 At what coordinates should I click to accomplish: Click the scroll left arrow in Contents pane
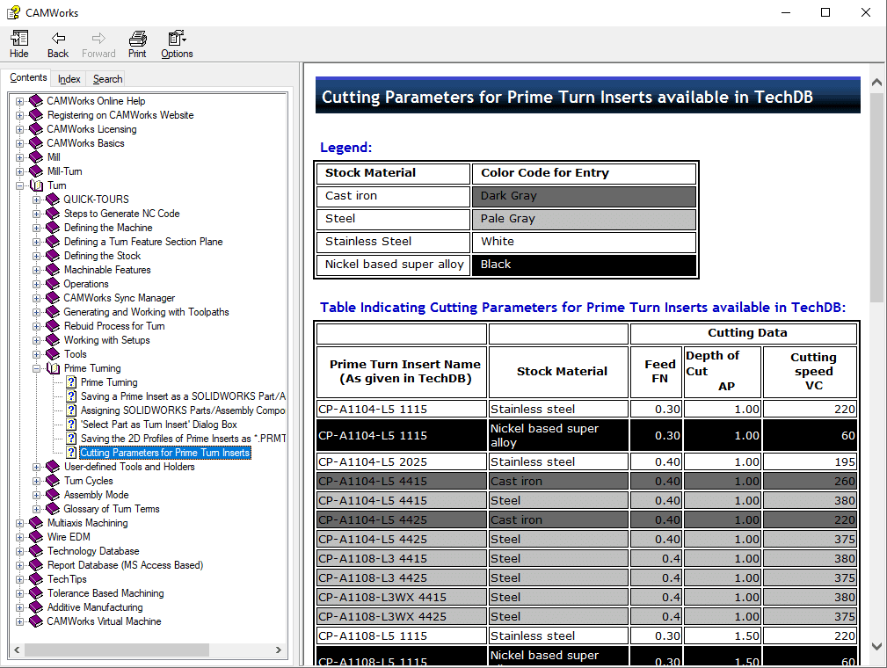17,650
